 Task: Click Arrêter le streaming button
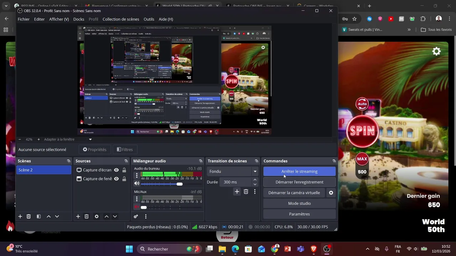[x=299, y=171]
